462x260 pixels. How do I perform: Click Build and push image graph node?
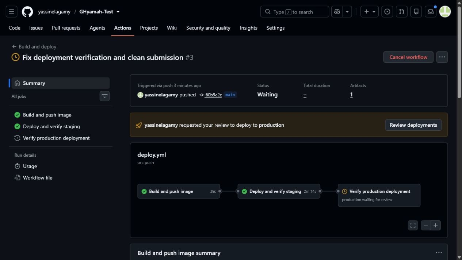pos(179,191)
